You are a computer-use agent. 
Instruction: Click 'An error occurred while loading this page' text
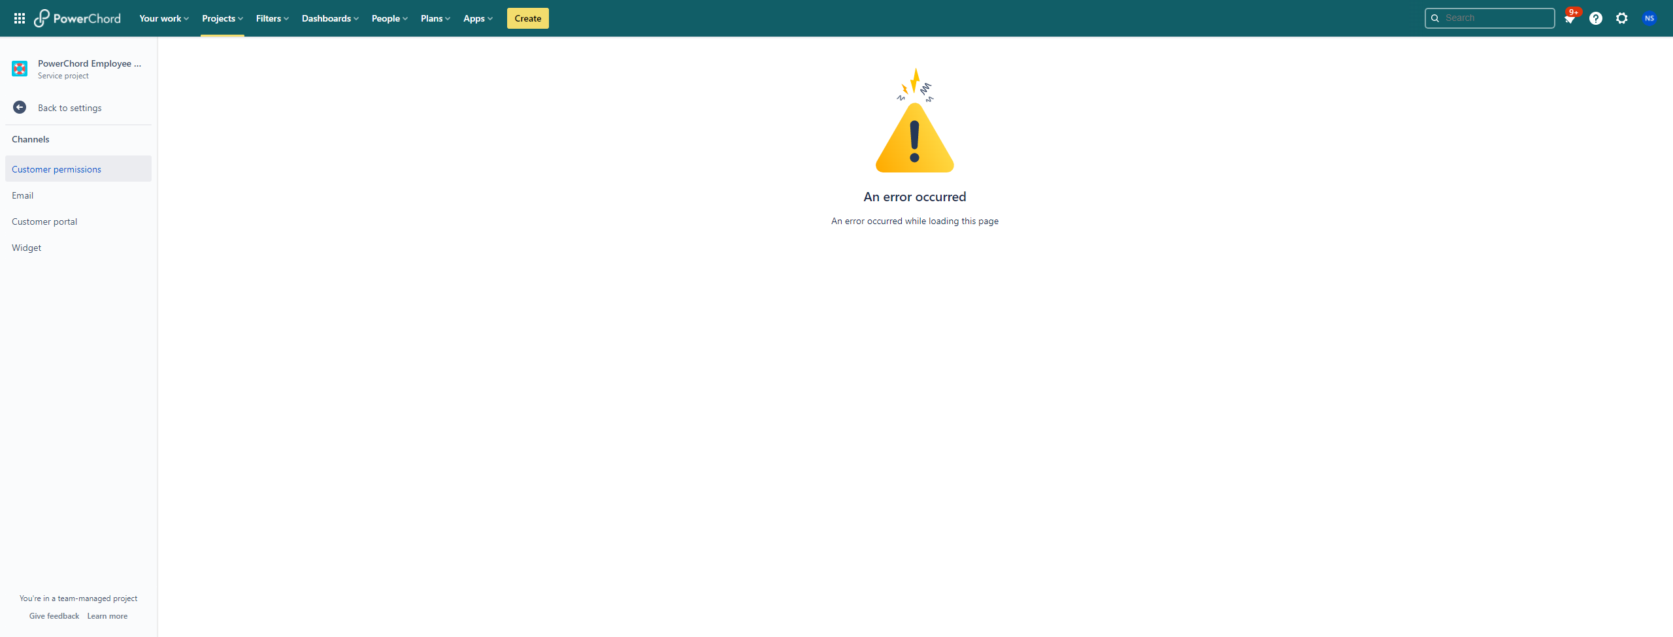point(915,221)
